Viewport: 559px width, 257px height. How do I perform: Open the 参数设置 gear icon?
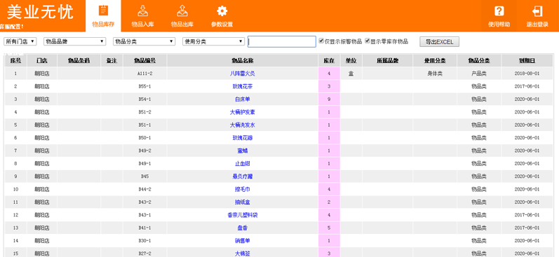coord(222,11)
